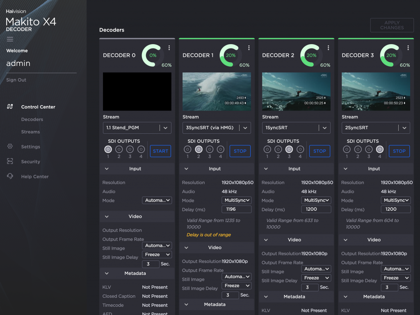Open Help Center menu item
This screenshot has width=420, height=315.
(x=35, y=177)
